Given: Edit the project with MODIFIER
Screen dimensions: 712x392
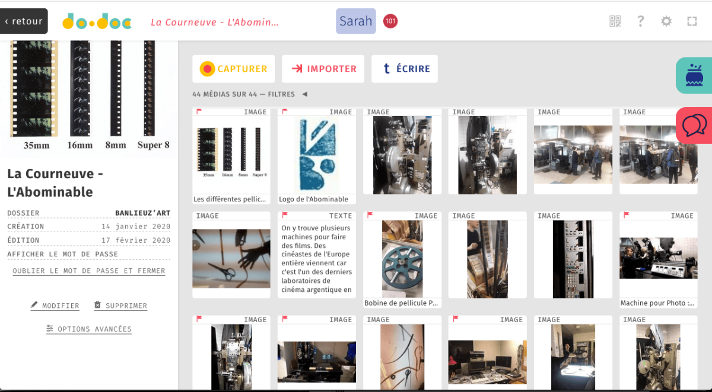Looking at the screenshot, I should pyautogui.click(x=55, y=306).
